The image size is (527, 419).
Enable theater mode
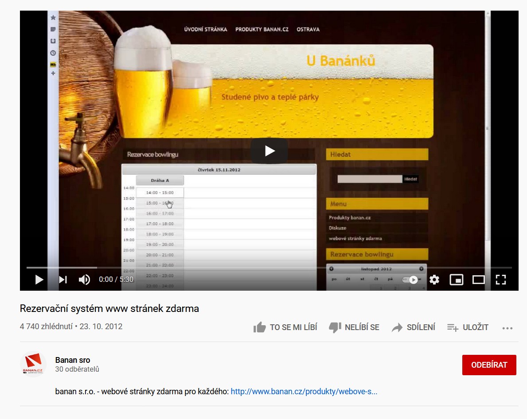click(479, 280)
